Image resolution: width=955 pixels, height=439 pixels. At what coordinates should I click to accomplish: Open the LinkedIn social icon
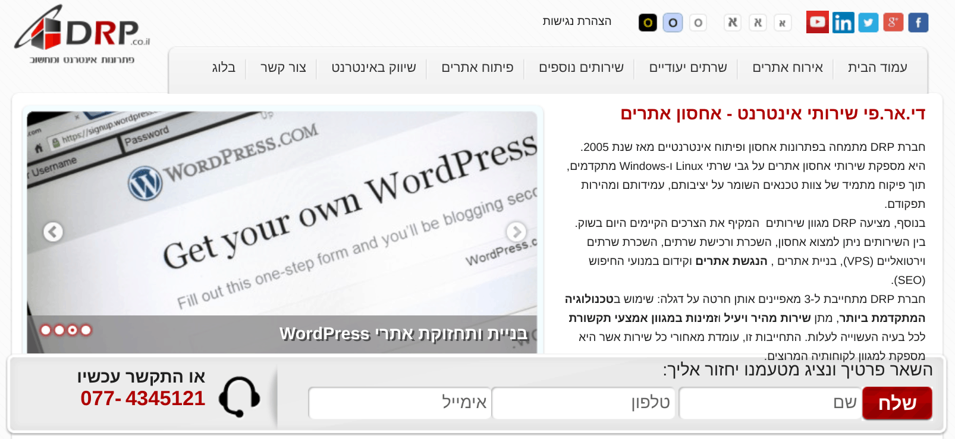coord(843,23)
